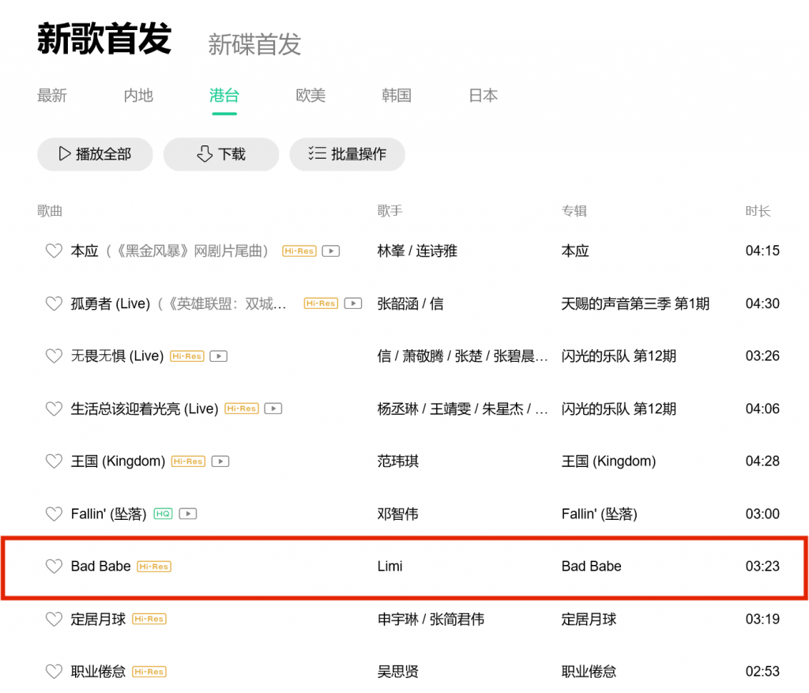Toggle heart for 职业倦怠 song
This screenshot has width=809, height=693.
[54, 672]
